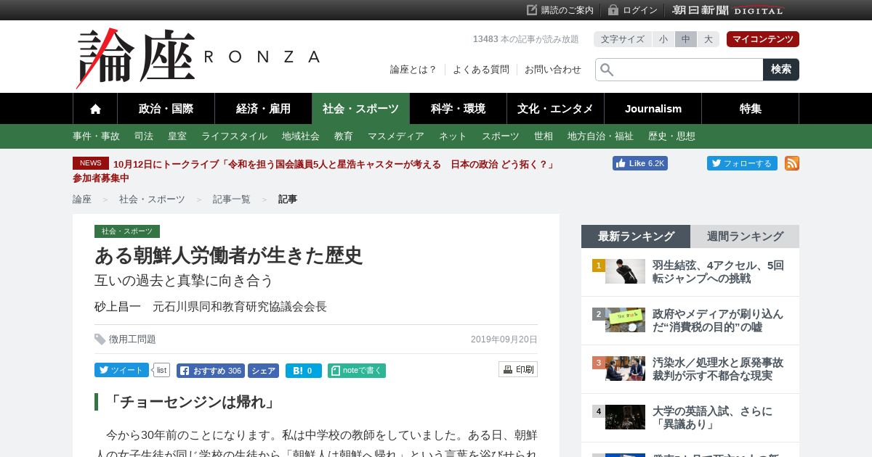Open ranking thumbnail for rank 3
The height and width of the screenshot is (457, 872).
[625, 369]
